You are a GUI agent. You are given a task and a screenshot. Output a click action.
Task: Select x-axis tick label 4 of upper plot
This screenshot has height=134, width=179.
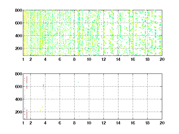pos(45,59)
